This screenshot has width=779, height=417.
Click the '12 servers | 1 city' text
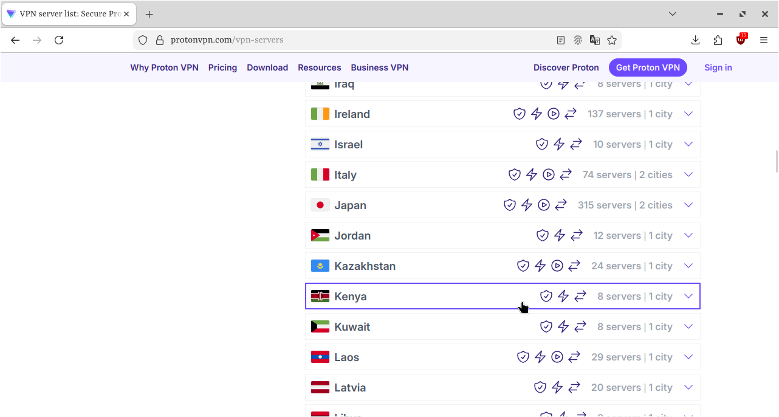(x=633, y=235)
